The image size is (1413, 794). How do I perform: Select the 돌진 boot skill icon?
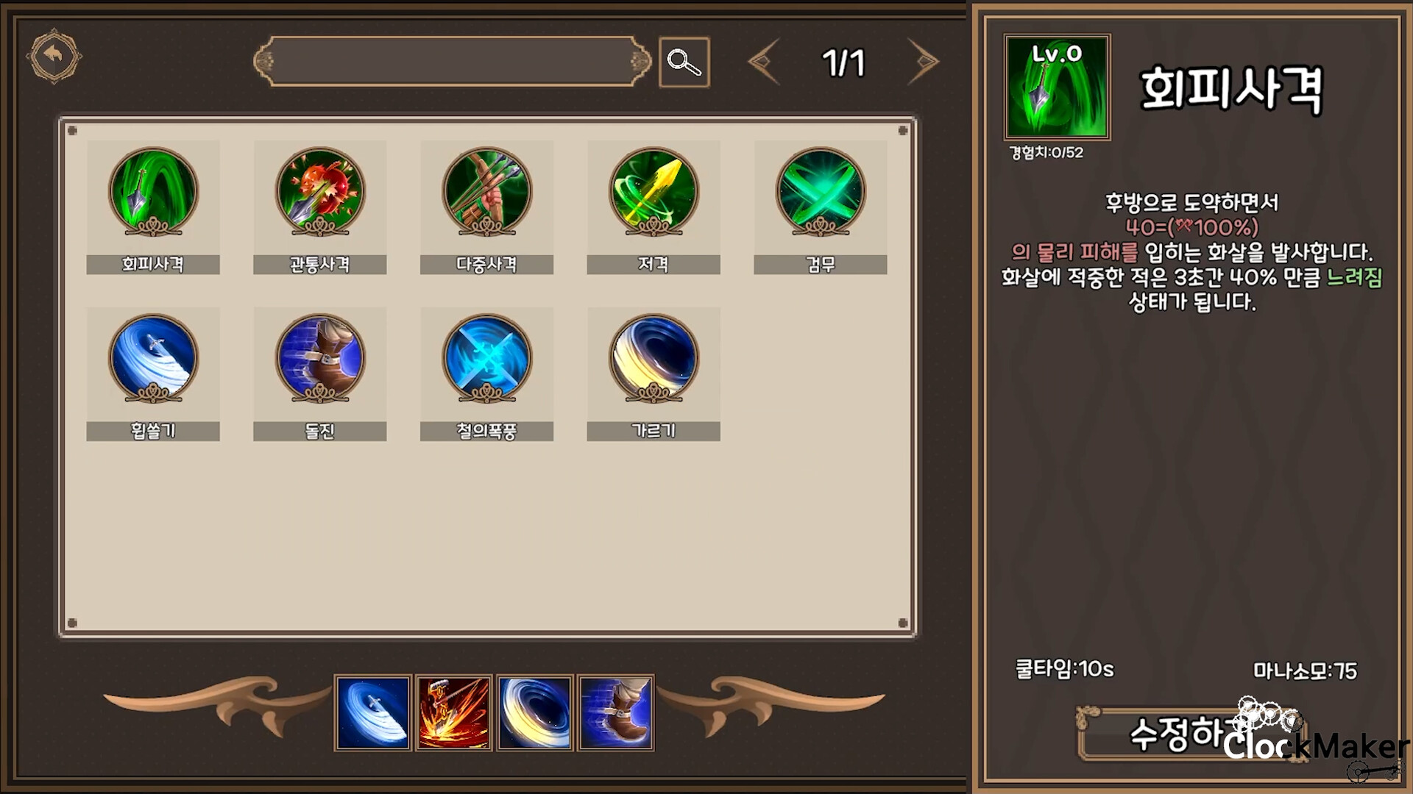click(320, 359)
